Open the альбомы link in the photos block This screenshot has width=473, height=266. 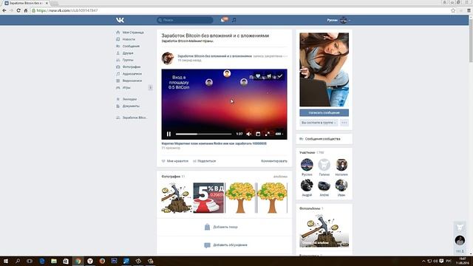(280, 177)
